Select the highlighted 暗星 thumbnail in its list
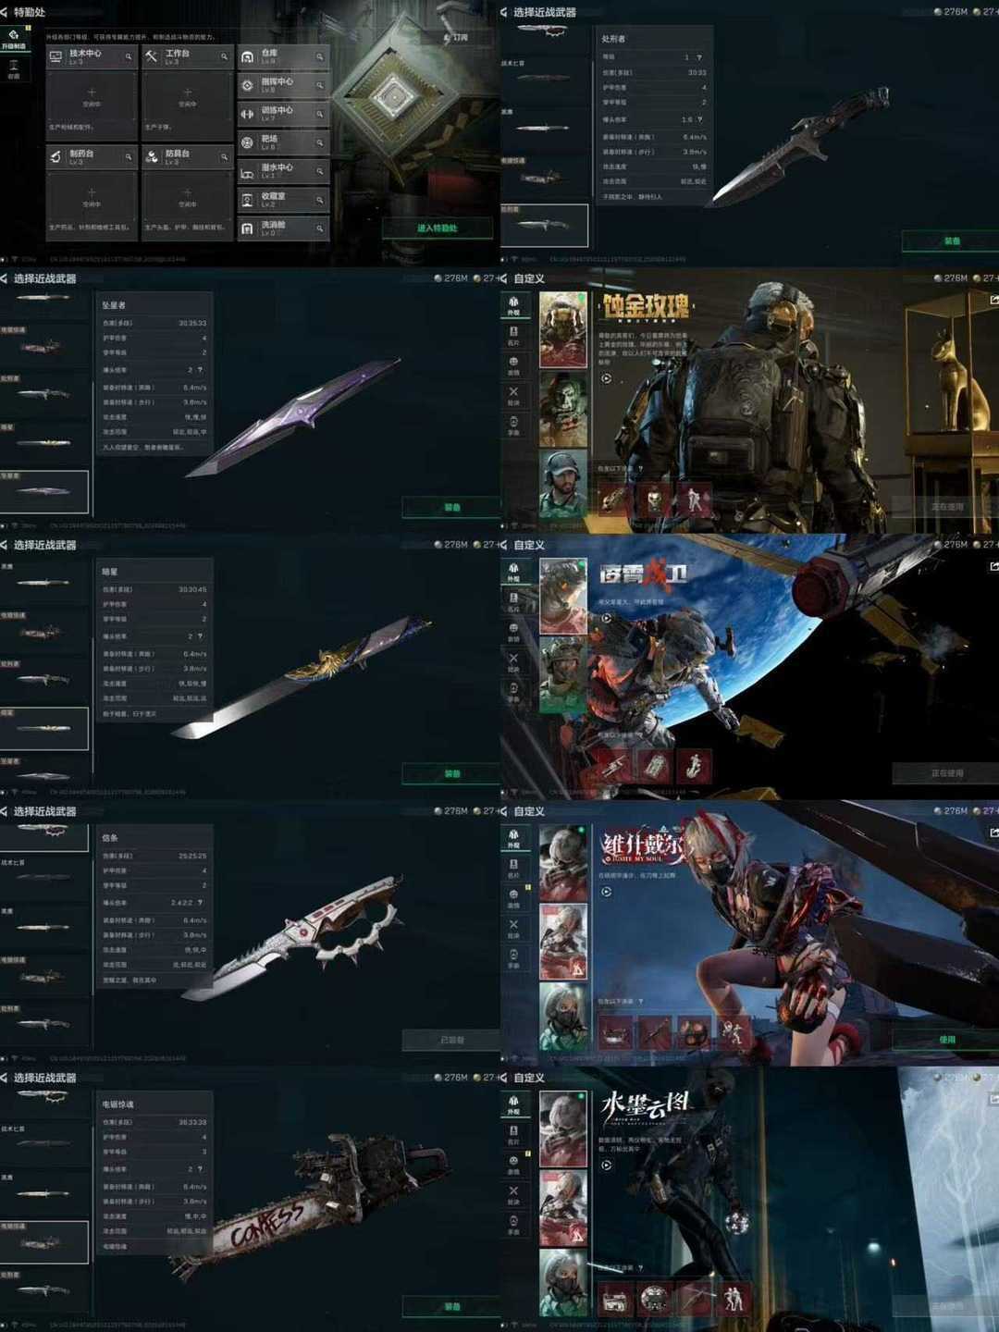999x1332 pixels. [x=44, y=728]
